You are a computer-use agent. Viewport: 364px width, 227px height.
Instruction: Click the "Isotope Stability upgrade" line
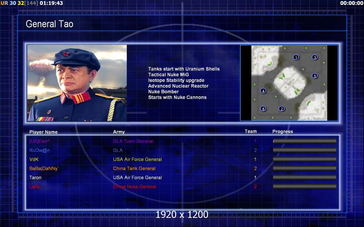pyautogui.click(x=176, y=80)
